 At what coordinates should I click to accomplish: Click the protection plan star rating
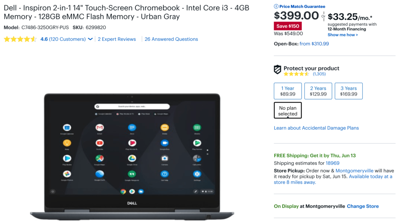(x=297, y=74)
